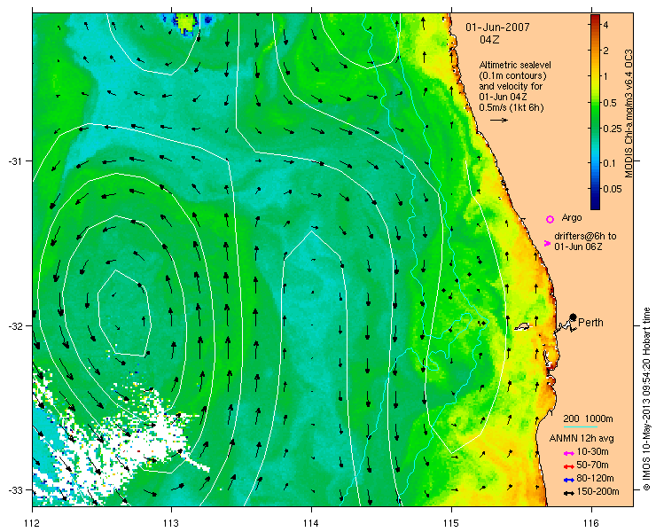Click the blue 80-120m ANMN arrow
Viewport: 656px width, 532px height.
point(568,480)
